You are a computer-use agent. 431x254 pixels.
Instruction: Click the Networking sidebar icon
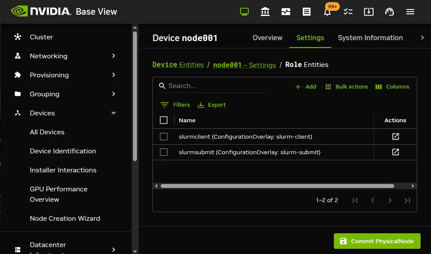(18, 56)
